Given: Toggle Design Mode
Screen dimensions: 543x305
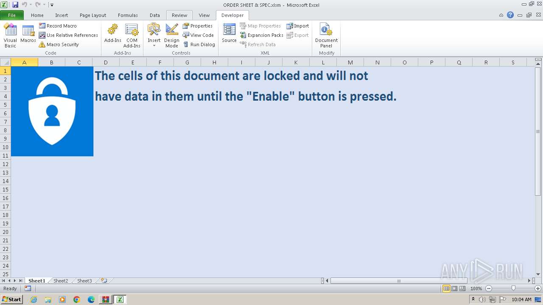Looking at the screenshot, I should click(x=172, y=36).
